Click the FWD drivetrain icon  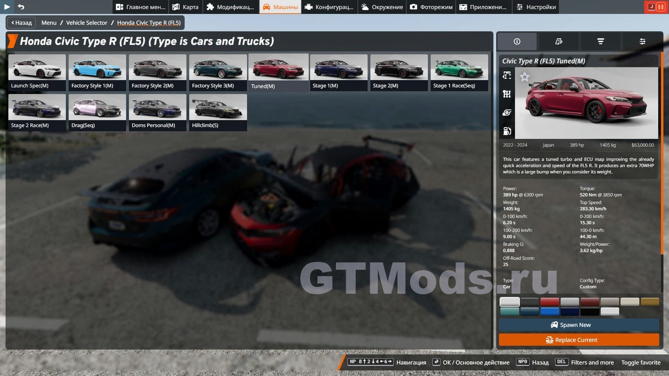tap(507, 75)
